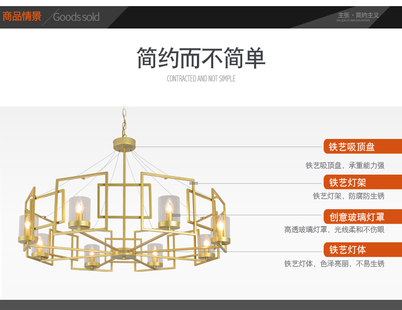This screenshot has height=310, width=402.
Task: Click the text 铁艺吸顶盘，承重能力强
Action: [345, 165]
